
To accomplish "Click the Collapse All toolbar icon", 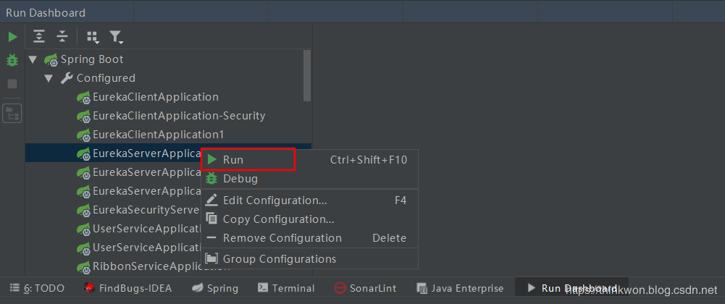I will click(x=62, y=37).
